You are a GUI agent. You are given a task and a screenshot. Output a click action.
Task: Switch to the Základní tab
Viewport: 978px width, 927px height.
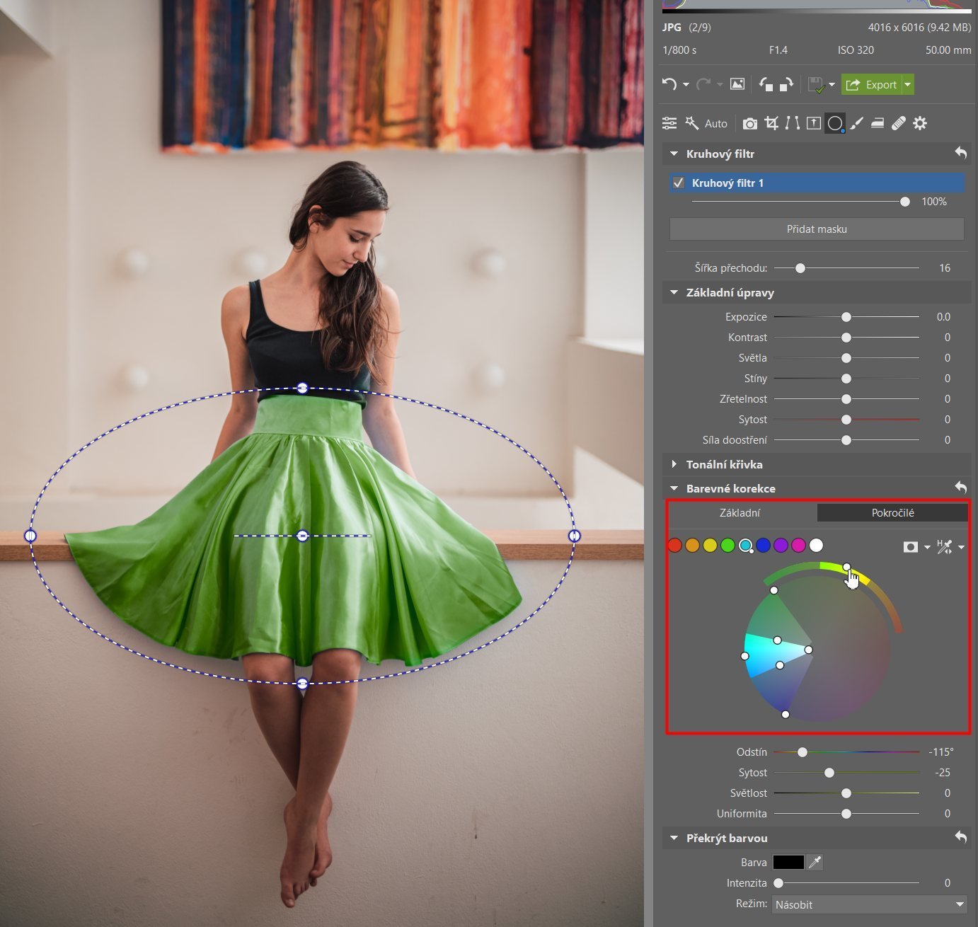click(740, 512)
